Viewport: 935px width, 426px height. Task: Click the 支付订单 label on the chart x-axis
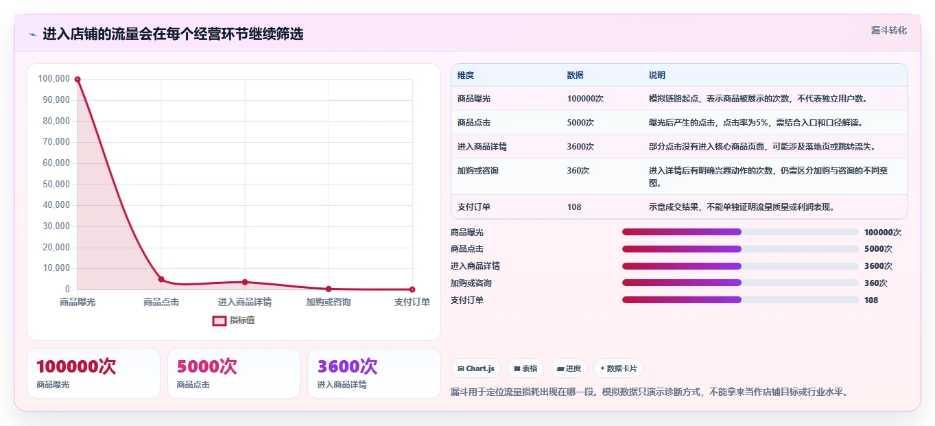click(412, 302)
